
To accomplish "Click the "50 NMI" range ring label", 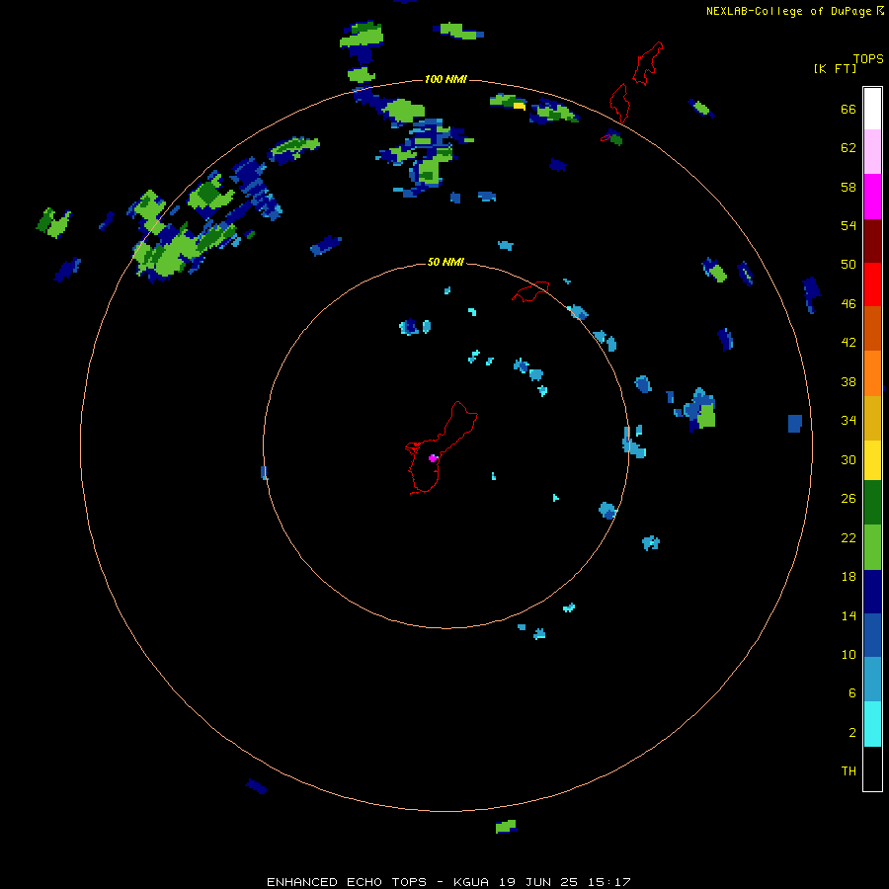I will pyautogui.click(x=445, y=262).
